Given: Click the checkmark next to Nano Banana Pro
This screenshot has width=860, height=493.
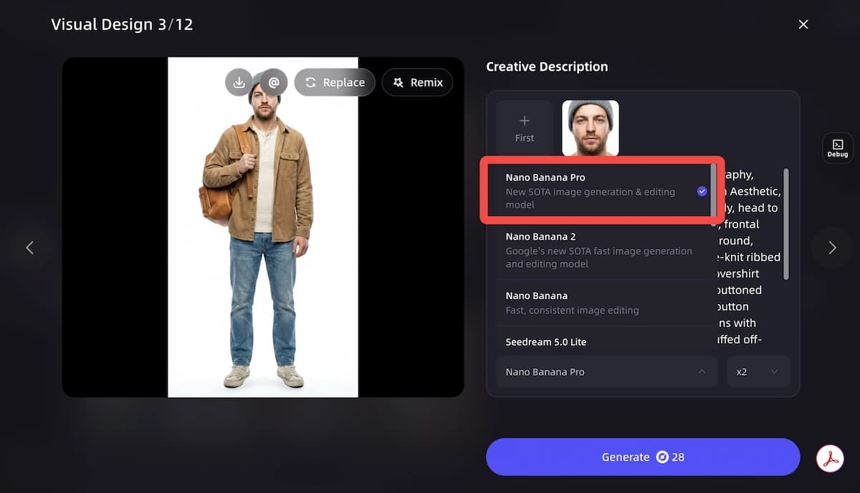Looking at the screenshot, I should click(702, 191).
